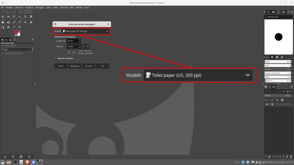Toggle lock alpha channel
Viewport: 294px width, 165px height.
click(282, 100)
